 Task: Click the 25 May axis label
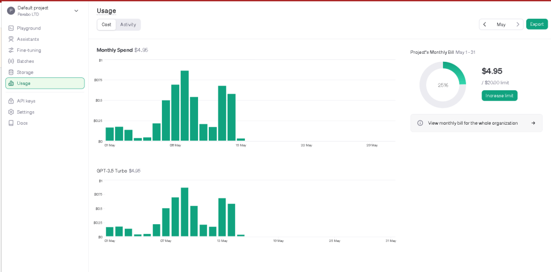coord(335,241)
